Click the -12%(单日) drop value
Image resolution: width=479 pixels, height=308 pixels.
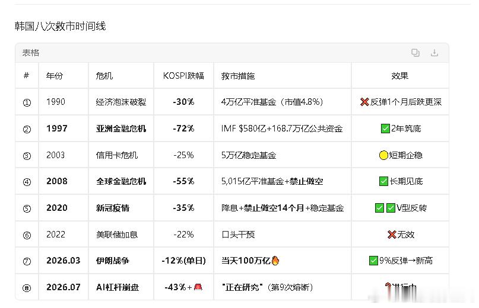click(x=183, y=261)
